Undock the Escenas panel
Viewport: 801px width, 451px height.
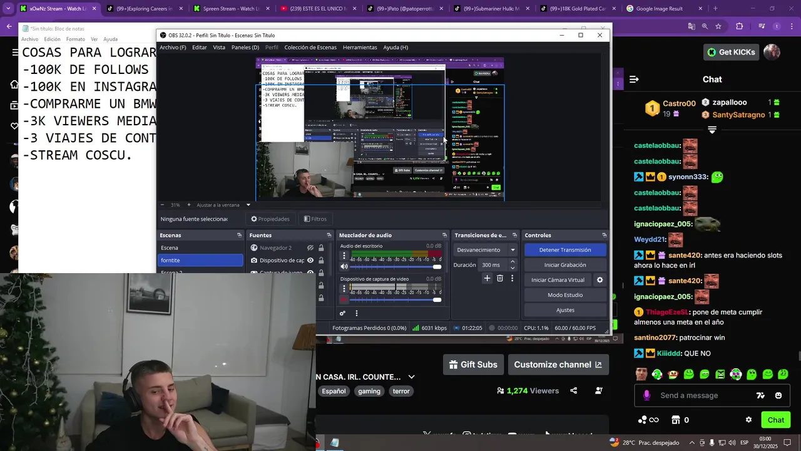239,235
